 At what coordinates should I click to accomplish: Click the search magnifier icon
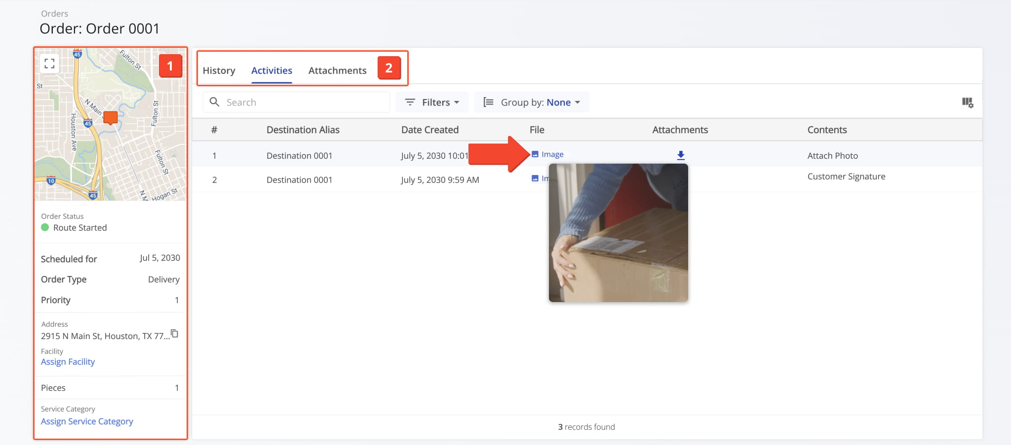pyautogui.click(x=214, y=102)
